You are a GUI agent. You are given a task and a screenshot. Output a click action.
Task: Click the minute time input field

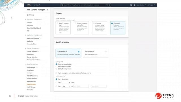(x=99, y=86)
